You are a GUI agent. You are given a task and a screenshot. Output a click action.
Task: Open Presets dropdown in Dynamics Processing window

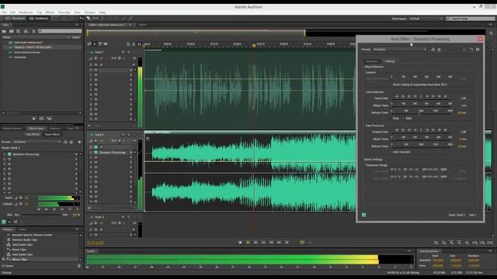pyautogui.click(x=400, y=50)
